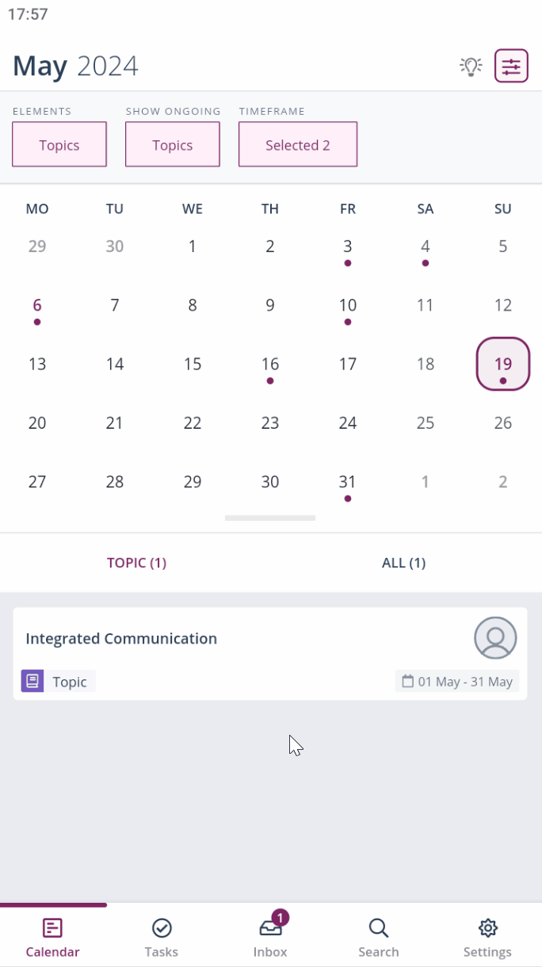
Task: Toggle the filter sliders button
Action: tap(511, 67)
